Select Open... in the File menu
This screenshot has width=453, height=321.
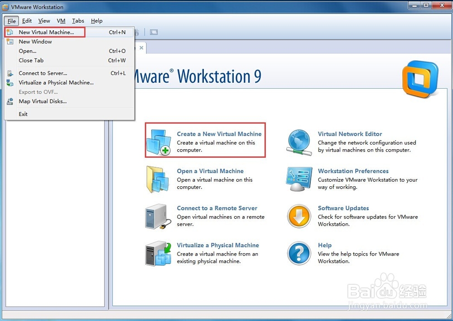pyautogui.click(x=69, y=51)
